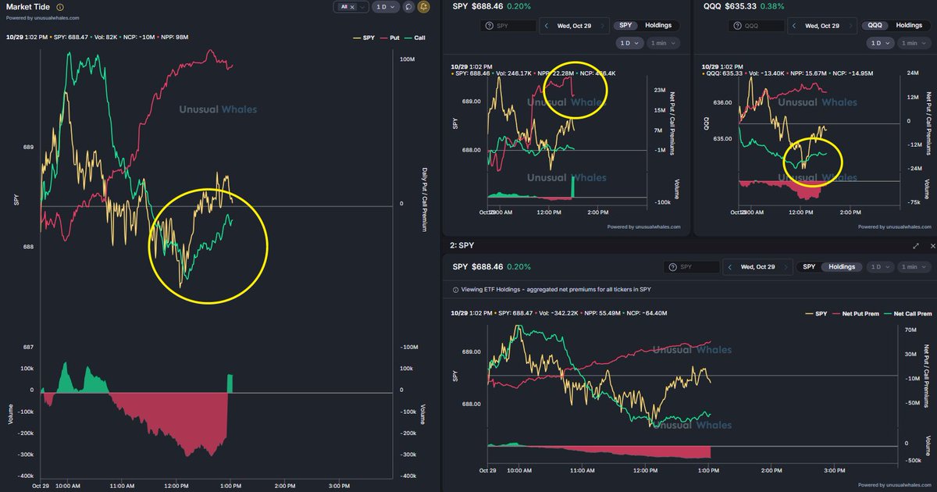Viewport: 937px width, 492px height.
Task: Open the 1D timeframe dropdown at the top
Action: tap(387, 7)
